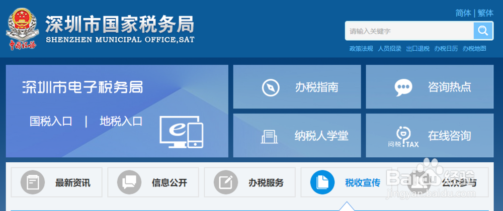Screen dimensions: 503x211
Task: Open the 纳税人学堂 tile
Action: click(x=297, y=136)
